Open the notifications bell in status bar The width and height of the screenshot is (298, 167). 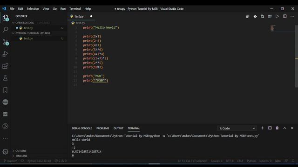[293, 161]
